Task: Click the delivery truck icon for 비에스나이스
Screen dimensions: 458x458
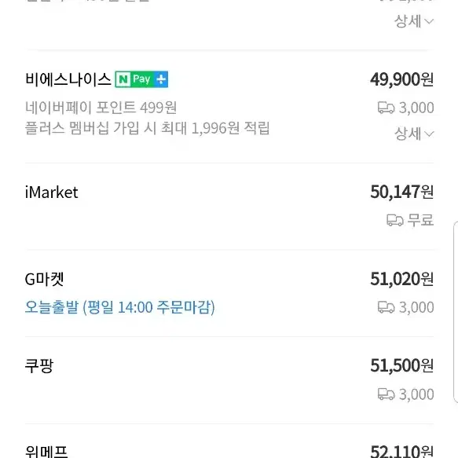Action: [x=386, y=108]
